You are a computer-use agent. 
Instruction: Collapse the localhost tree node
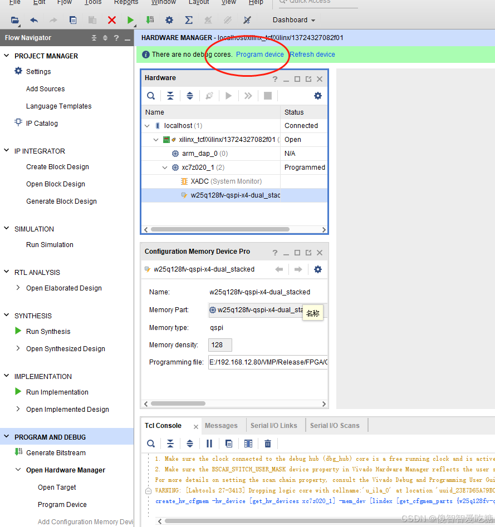click(147, 126)
